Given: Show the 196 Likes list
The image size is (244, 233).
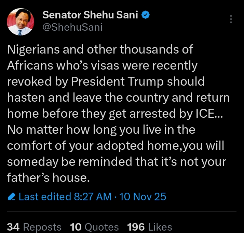Looking at the screenshot, I should pyautogui.click(x=149, y=227).
